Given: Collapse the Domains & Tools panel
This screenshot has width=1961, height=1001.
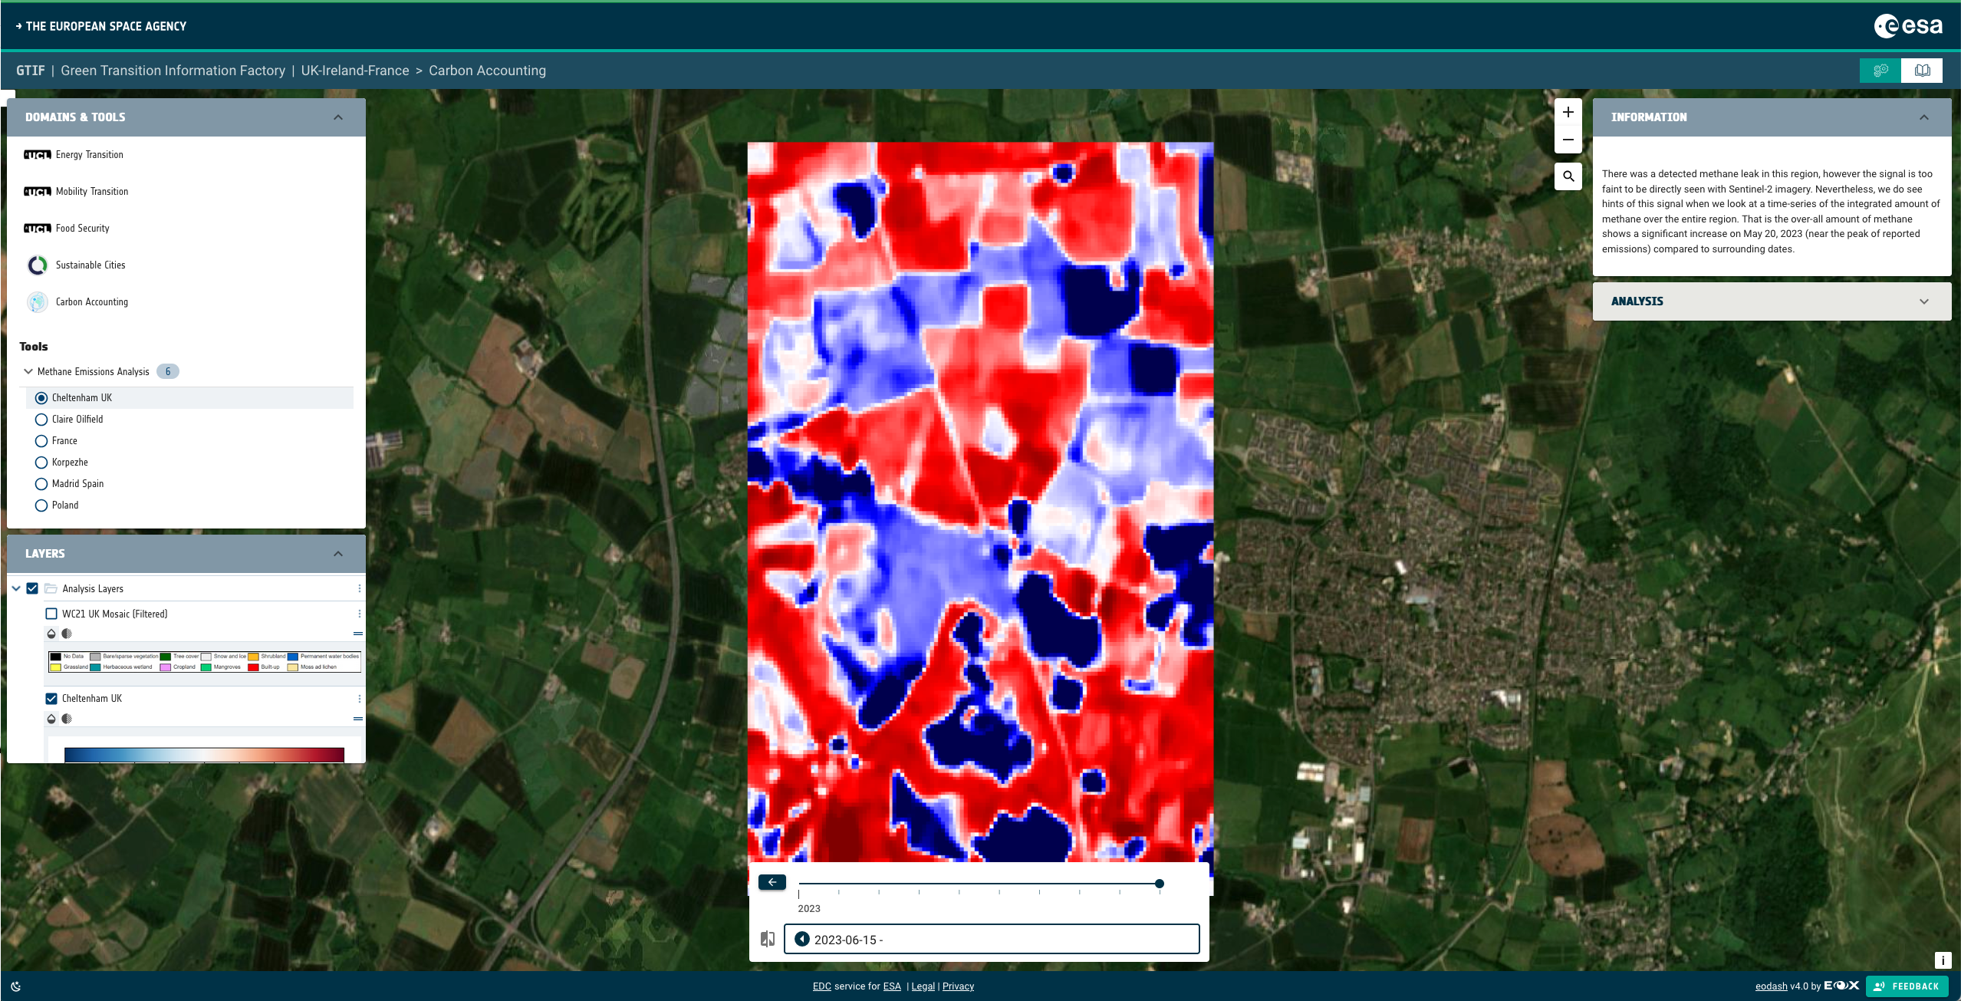Looking at the screenshot, I should click(x=338, y=117).
